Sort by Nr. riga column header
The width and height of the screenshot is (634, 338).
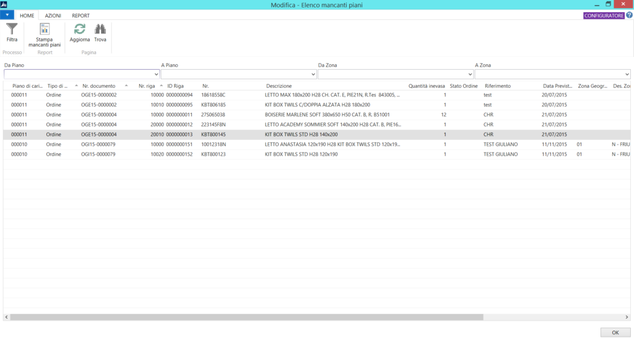click(147, 86)
